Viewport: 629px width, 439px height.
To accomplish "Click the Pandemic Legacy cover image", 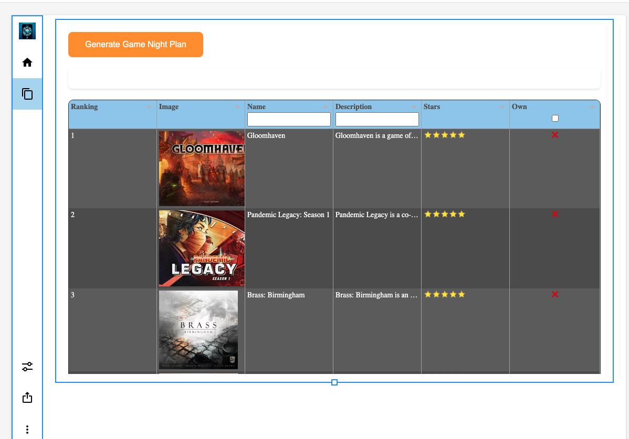I will tap(202, 248).
